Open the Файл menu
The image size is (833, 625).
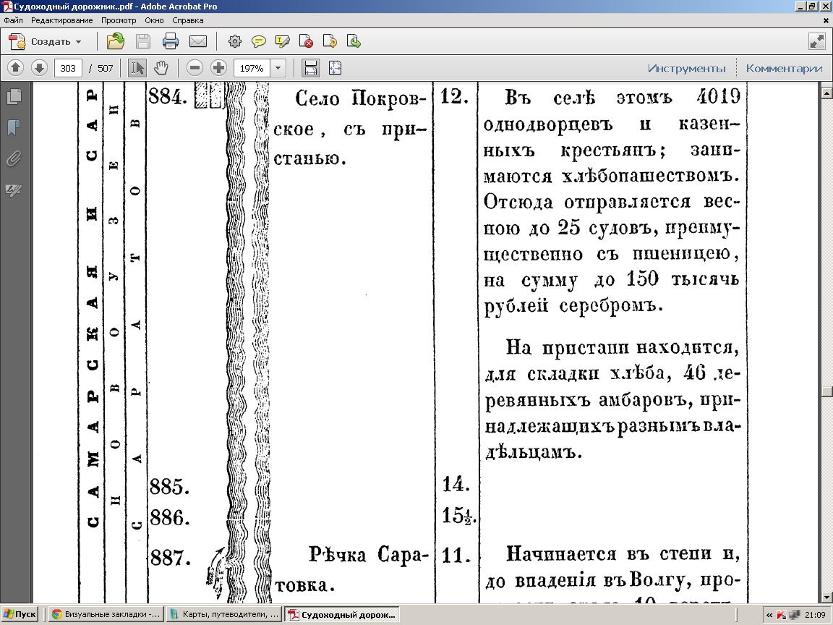click(13, 20)
